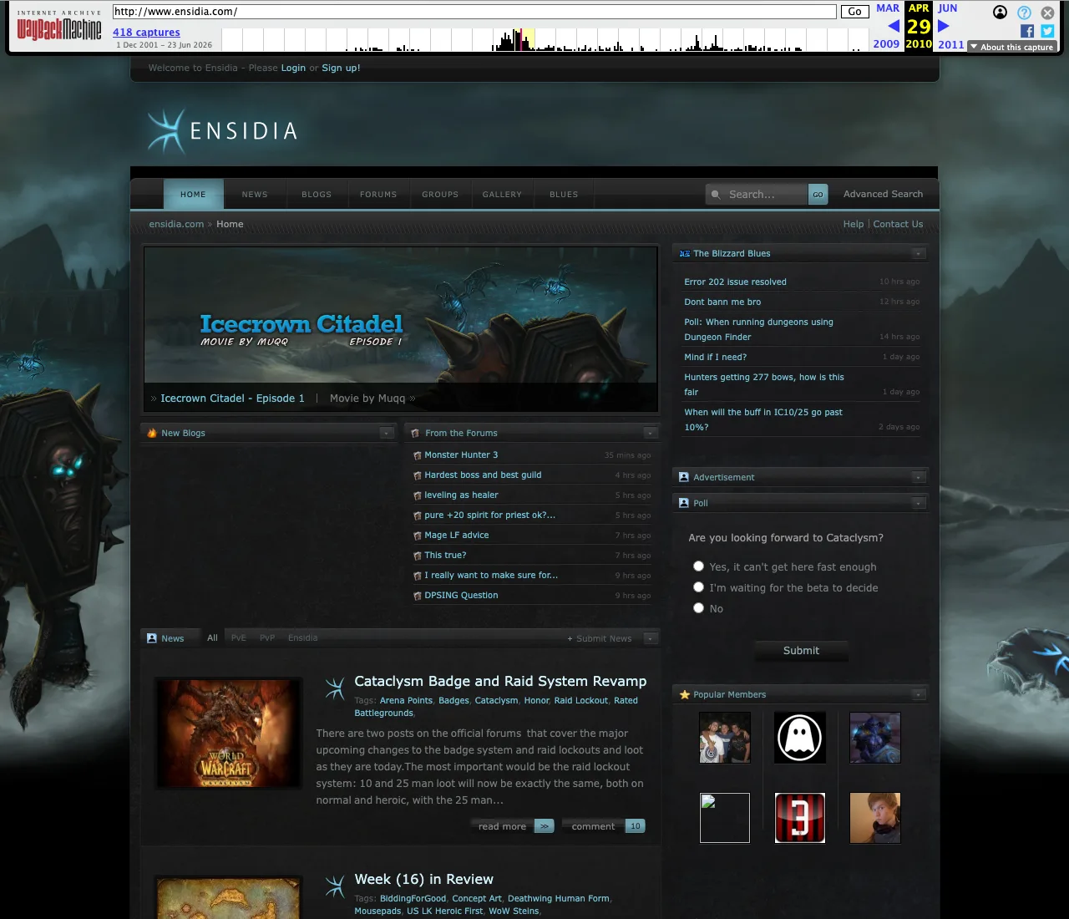Filter news by PvP
This screenshot has height=919, width=1069.
pyautogui.click(x=267, y=637)
